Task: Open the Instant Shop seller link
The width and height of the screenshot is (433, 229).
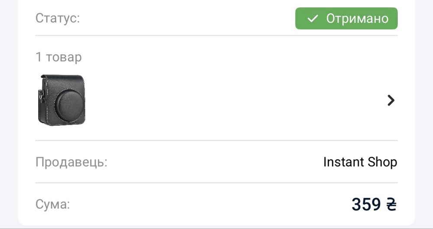Action: [360, 162]
